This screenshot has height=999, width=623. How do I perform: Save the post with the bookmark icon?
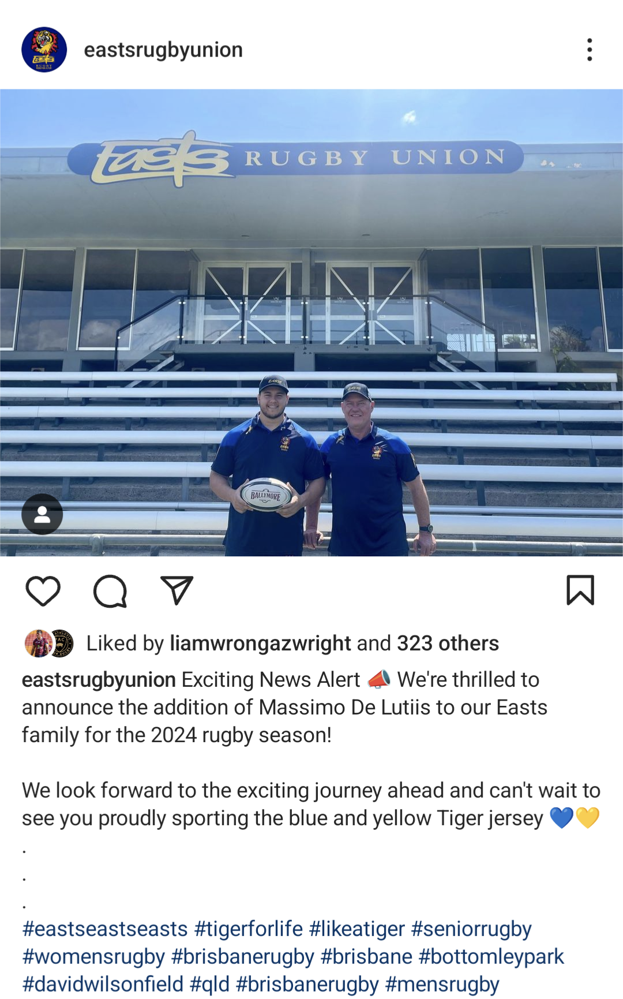coord(580,590)
